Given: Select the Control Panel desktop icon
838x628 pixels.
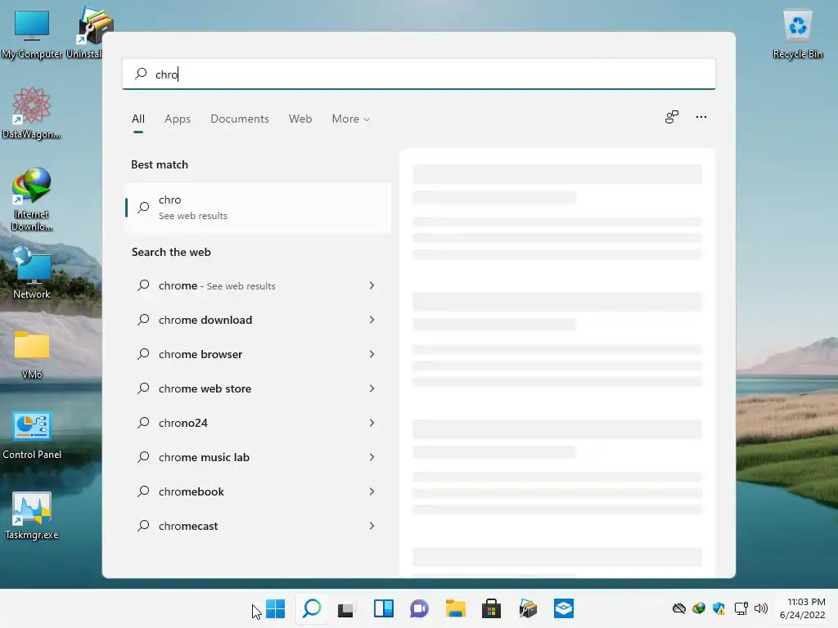Looking at the screenshot, I should click(x=32, y=435).
